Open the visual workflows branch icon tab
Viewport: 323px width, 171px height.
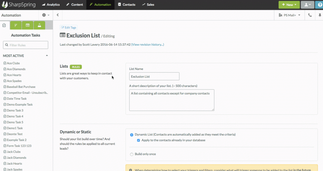click(16, 25)
